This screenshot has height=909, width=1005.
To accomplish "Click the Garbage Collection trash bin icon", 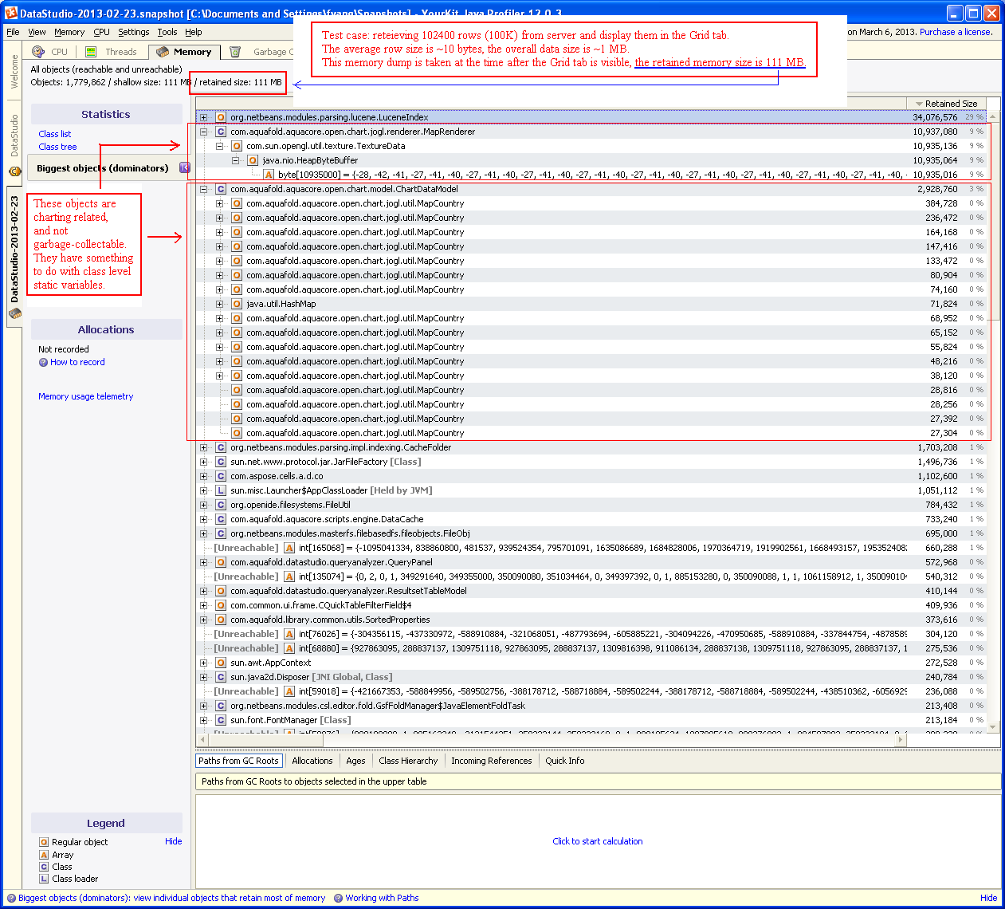I will (235, 52).
